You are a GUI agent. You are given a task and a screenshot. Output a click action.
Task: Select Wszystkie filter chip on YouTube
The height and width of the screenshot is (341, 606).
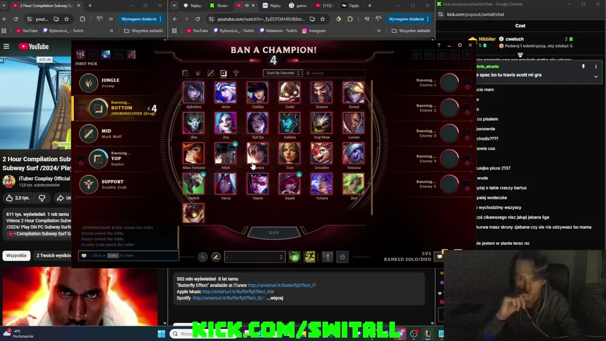pyautogui.click(x=17, y=255)
